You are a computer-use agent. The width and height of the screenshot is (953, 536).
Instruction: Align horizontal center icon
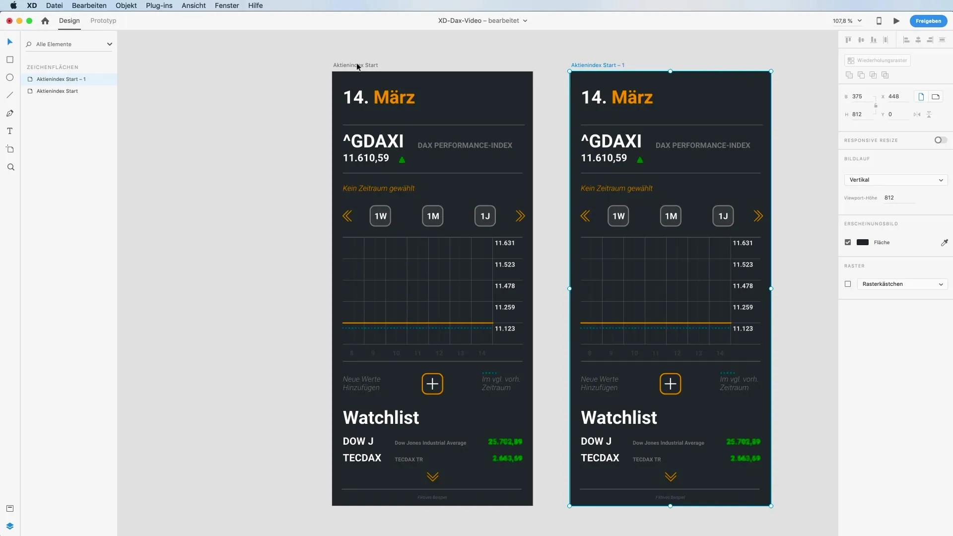click(918, 40)
